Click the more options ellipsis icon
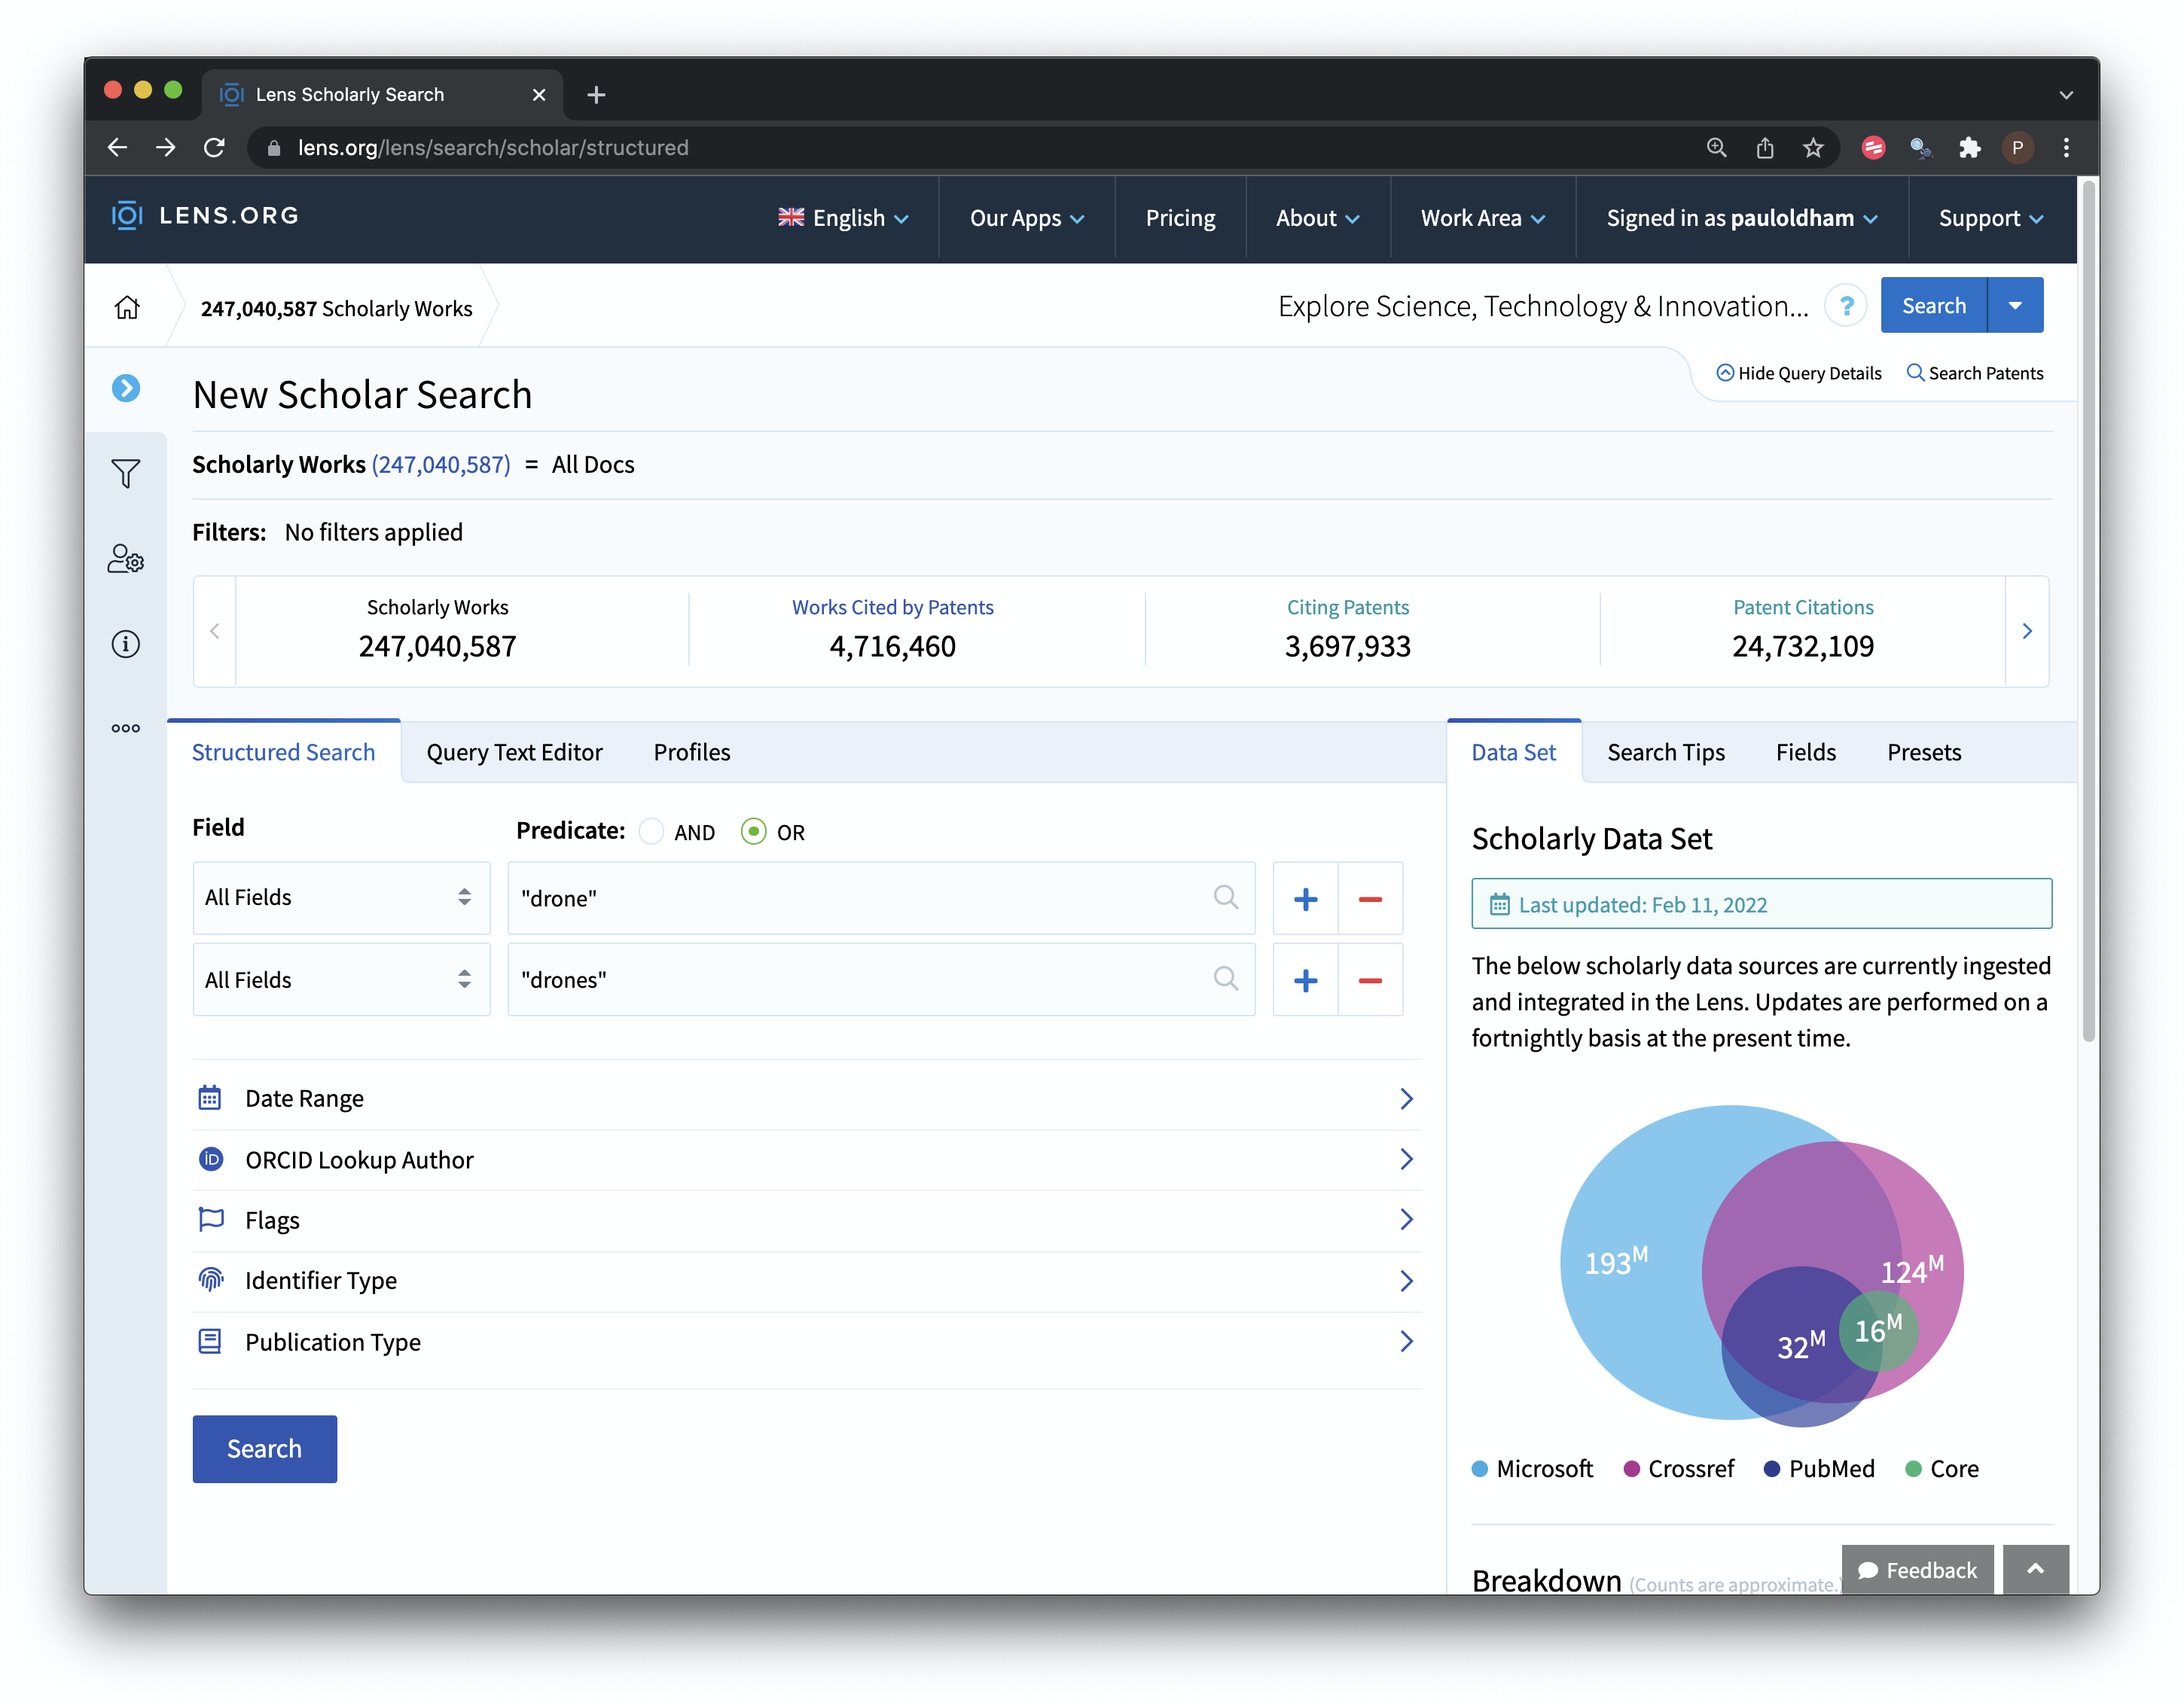The width and height of the screenshot is (2184, 1706). tap(126, 728)
